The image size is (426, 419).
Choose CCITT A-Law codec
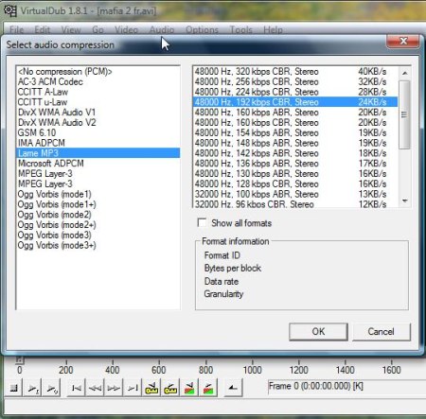point(98,92)
